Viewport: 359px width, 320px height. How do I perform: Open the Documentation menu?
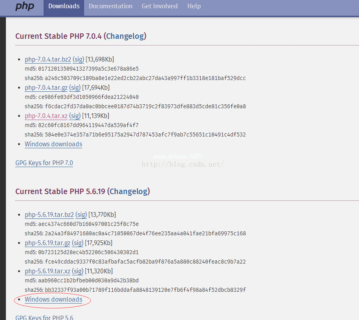point(110,6)
